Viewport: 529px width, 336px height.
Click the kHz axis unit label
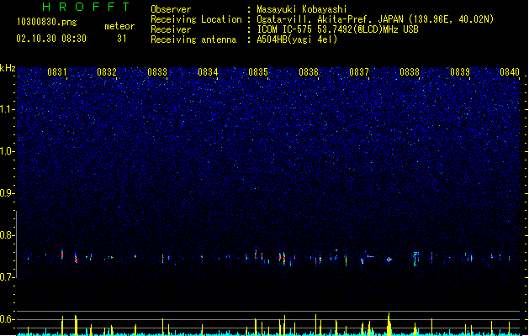click(x=8, y=68)
